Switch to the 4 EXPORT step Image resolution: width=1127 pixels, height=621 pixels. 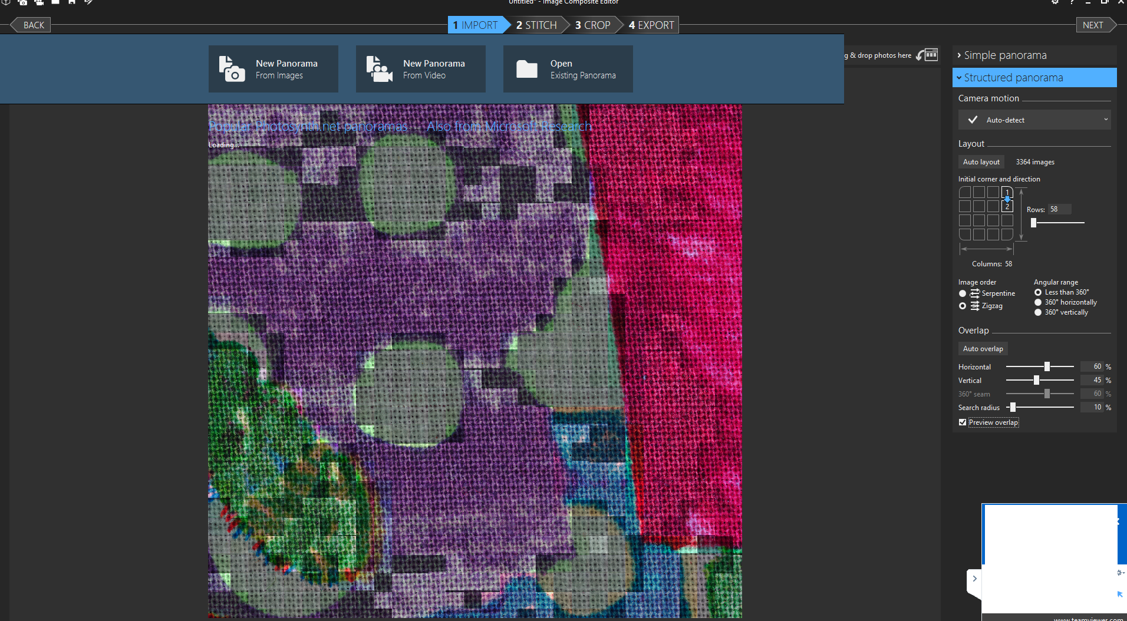[x=651, y=25]
